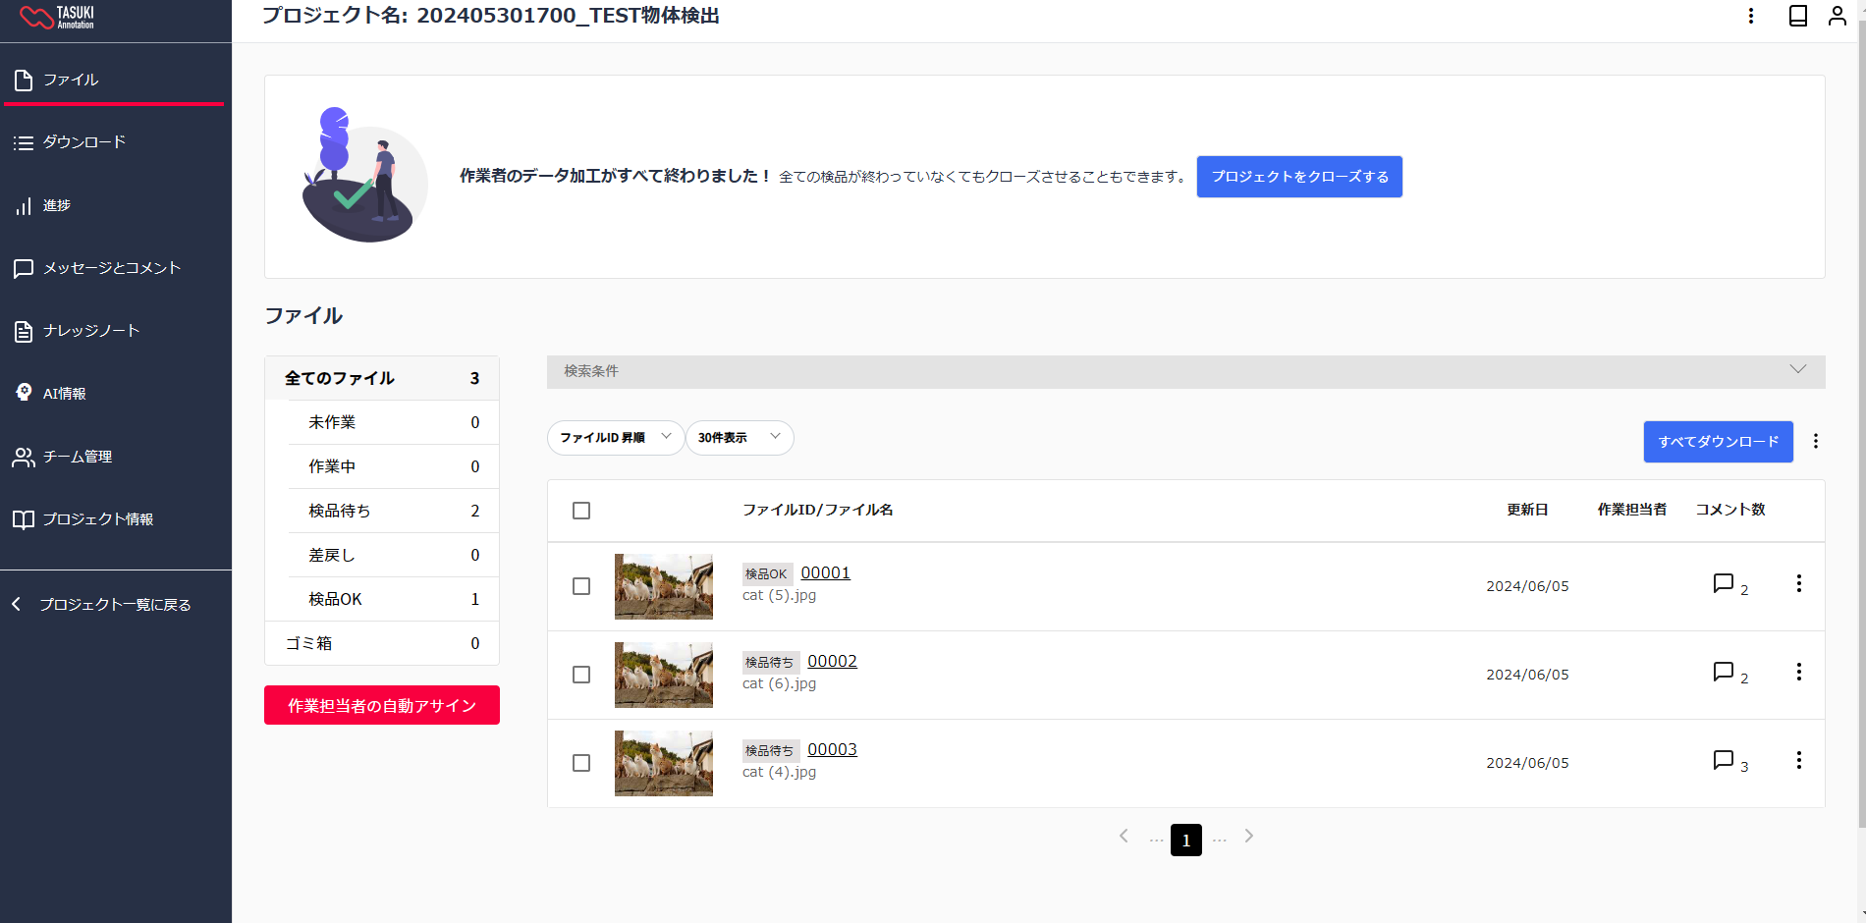Click the チーム管理 people icon
The height and width of the screenshot is (923, 1866).
24,457
